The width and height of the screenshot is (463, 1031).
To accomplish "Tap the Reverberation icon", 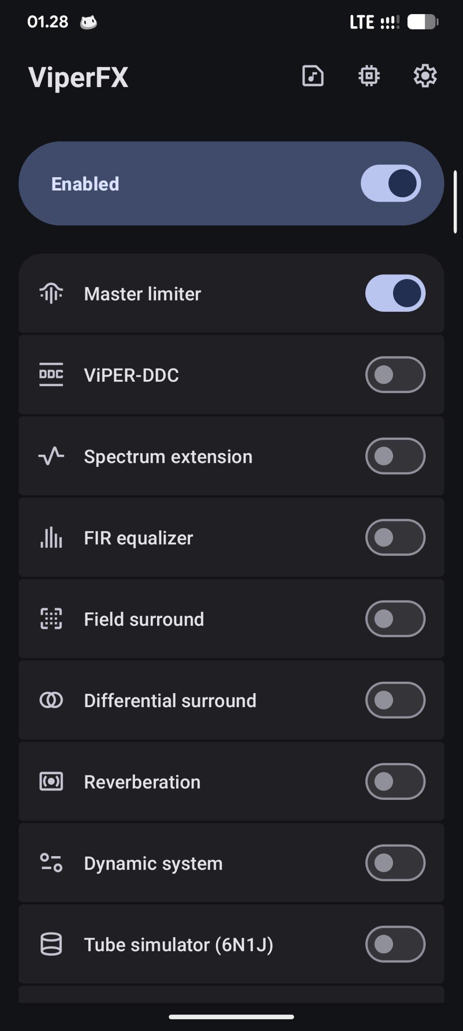I will coord(51,782).
